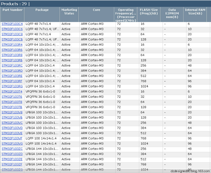The height and width of the screenshot is (173, 211).
Task: Select flash size '768' in STM32F103ZF row
Action: tap(143, 165)
